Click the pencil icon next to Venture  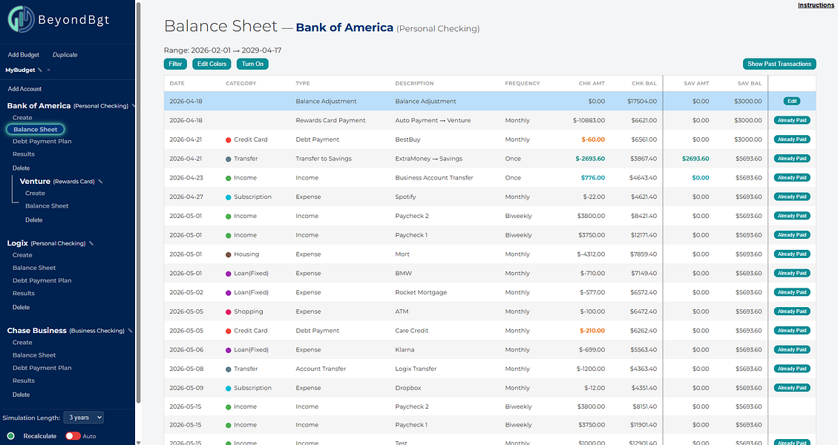point(100,182)
